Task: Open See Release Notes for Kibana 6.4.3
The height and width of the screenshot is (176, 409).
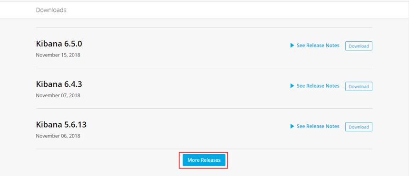Action: (318, 86)
